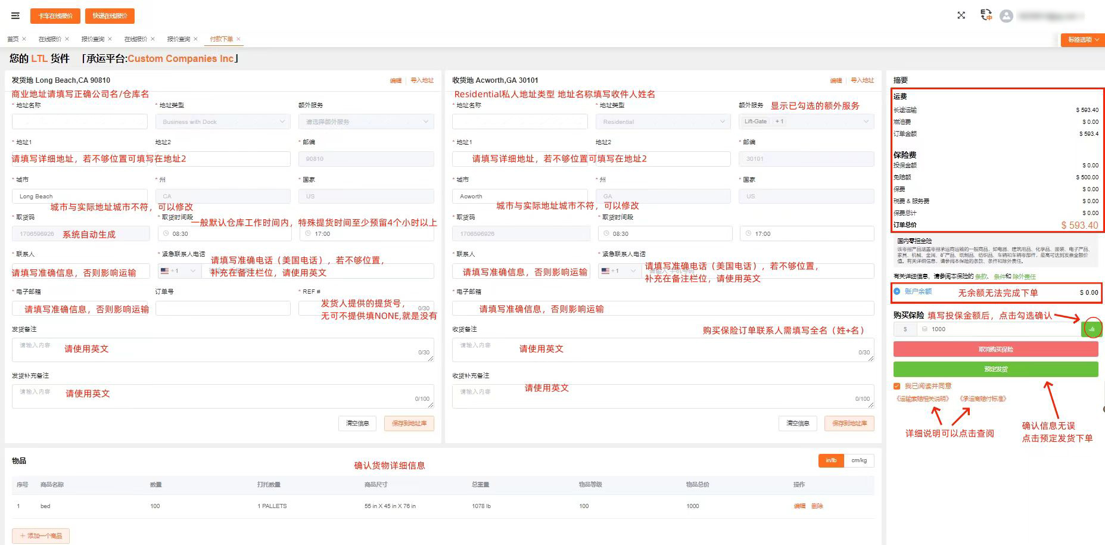Close the 首页 tab with its X
This screenshot has height=545, width=1105.
[x=24, y=39]
